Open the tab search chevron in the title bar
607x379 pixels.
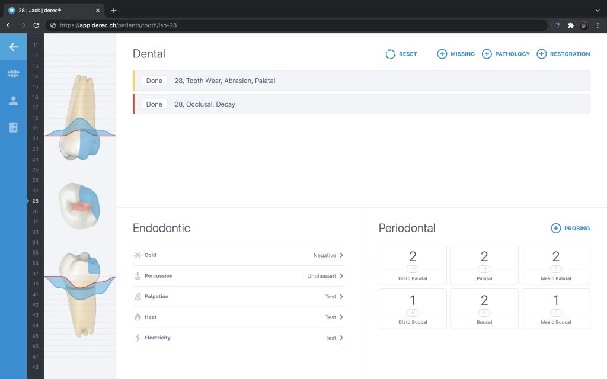pos(598,11)
